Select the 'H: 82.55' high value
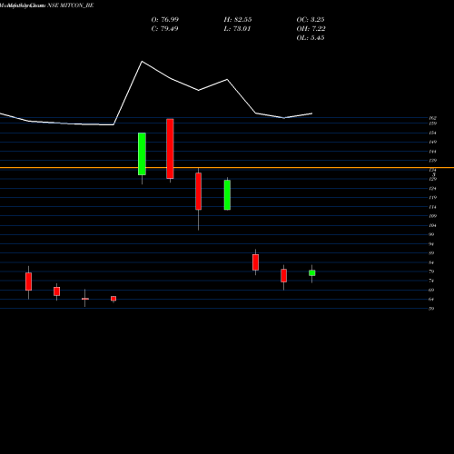This screenshot has height=454, width=454. (238, 20)
